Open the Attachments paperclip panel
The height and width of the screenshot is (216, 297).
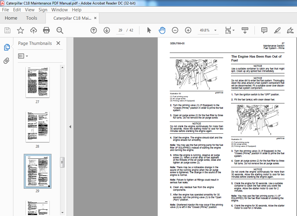[7, 61]
